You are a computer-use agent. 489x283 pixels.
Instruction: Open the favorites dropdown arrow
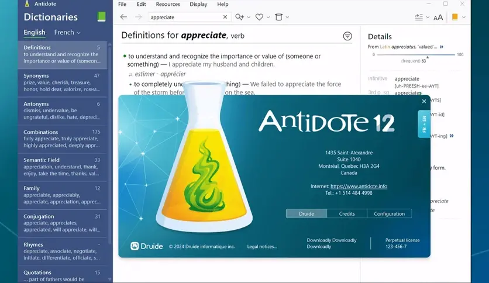click(268, 18)
